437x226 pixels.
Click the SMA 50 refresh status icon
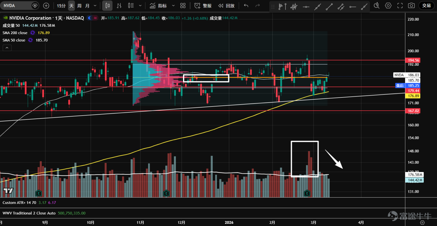[31, 40]
